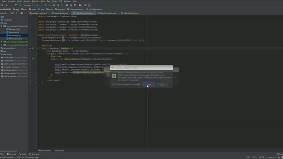Navigate back using the back arrow icon
283x159 pixels.
click(x=7, y=5)
